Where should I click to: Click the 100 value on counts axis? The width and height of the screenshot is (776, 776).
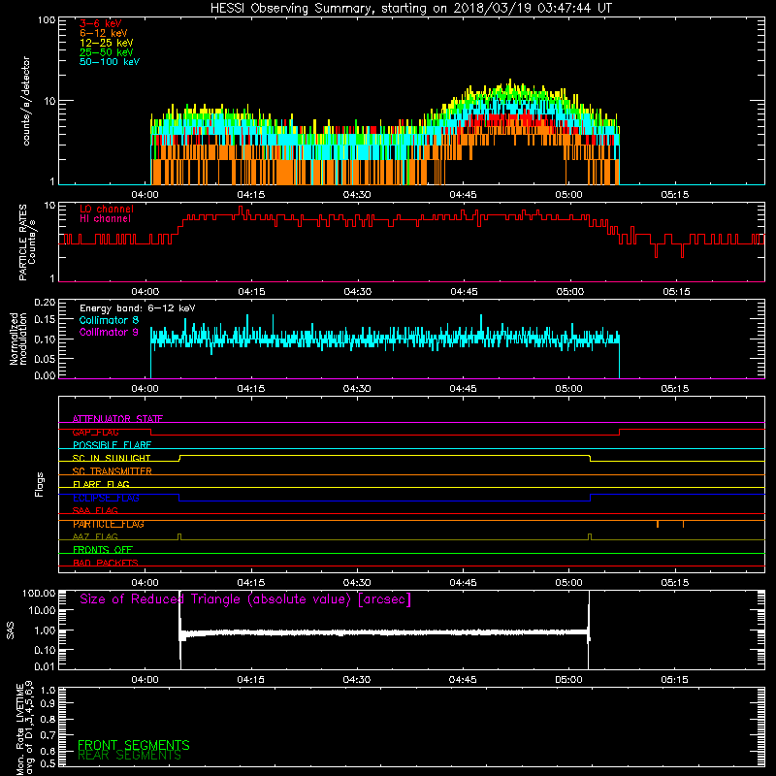(46, 20)
